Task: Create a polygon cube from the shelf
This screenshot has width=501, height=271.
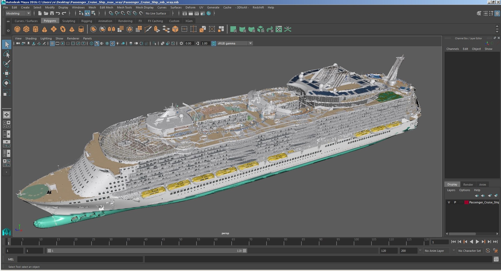Action: tap(26, 29)
